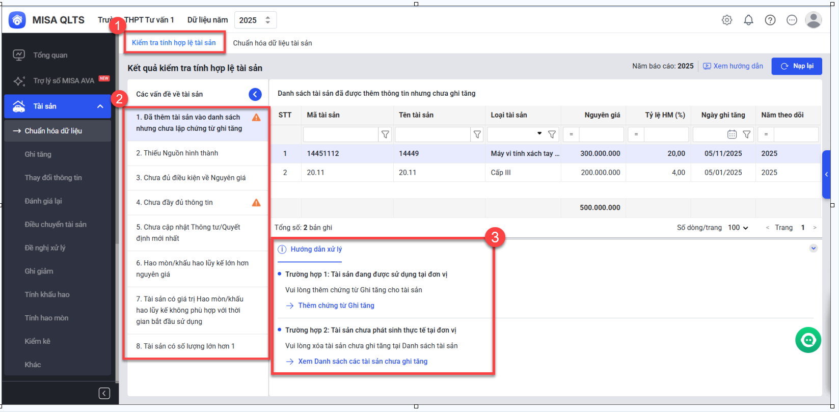The height and width of the screenshot is (412, 839).
Task: Collapse the Các vấn đề về tài sản panel
Action: click(x=255, y=94)
